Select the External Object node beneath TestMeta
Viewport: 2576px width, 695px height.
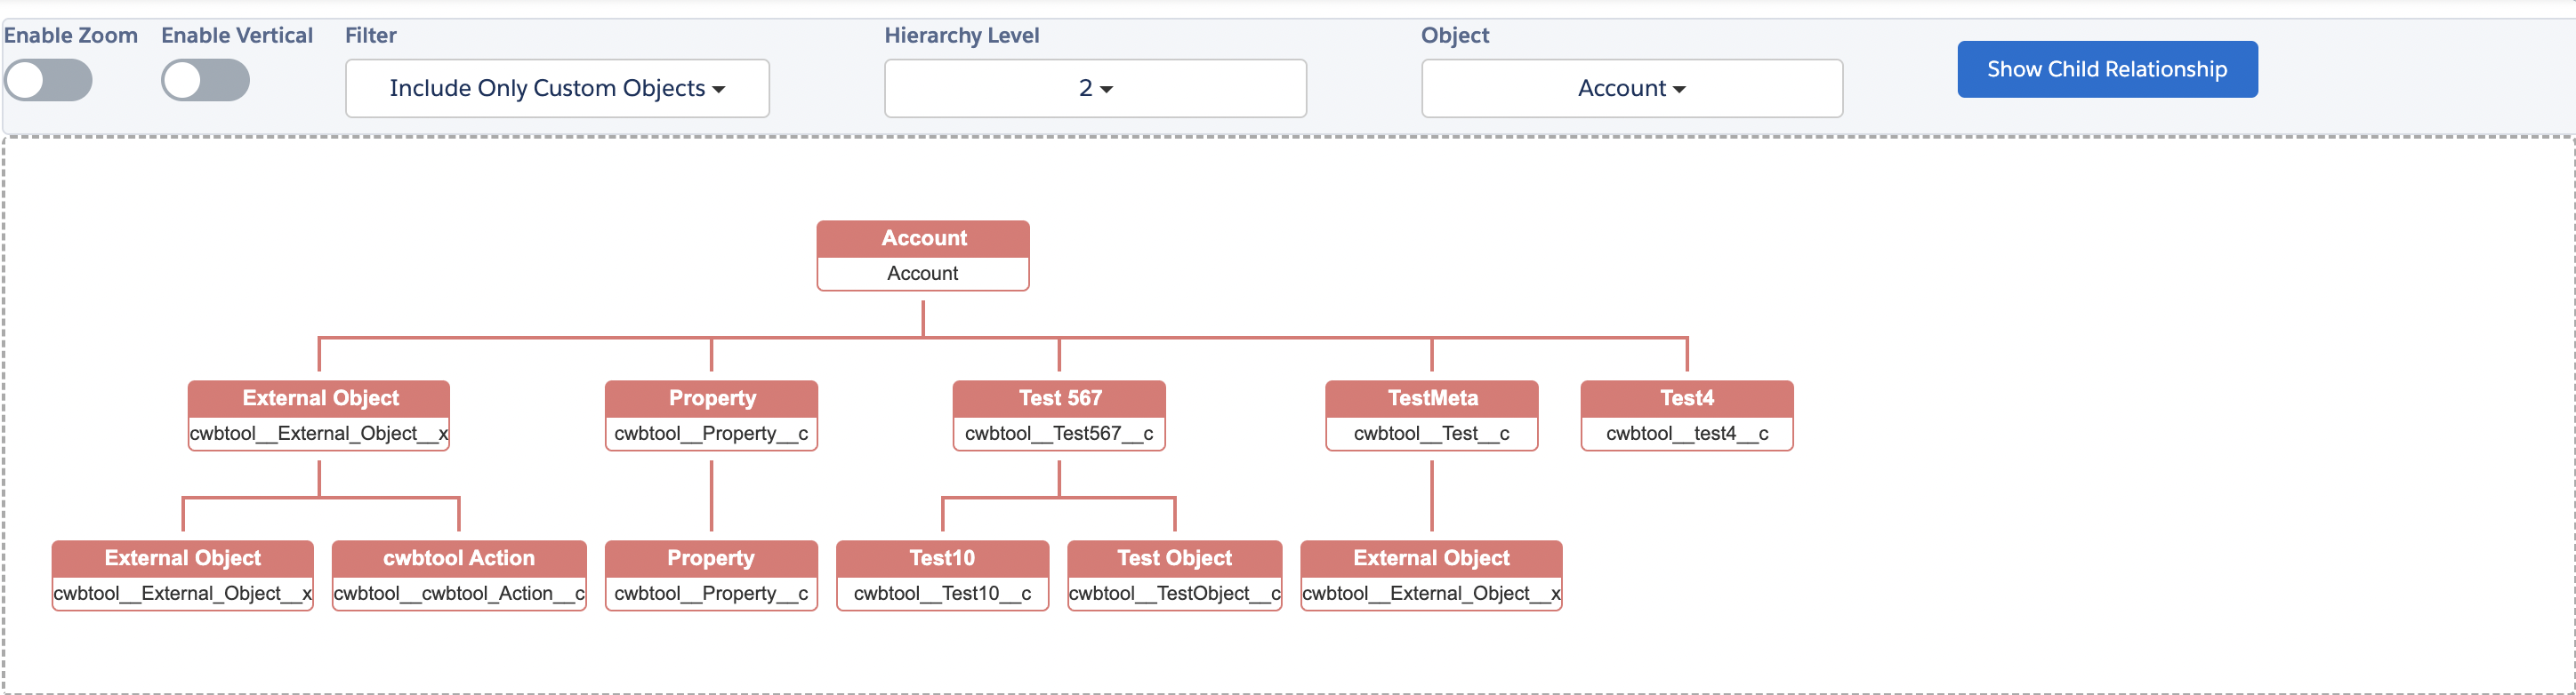[1431, 575]
